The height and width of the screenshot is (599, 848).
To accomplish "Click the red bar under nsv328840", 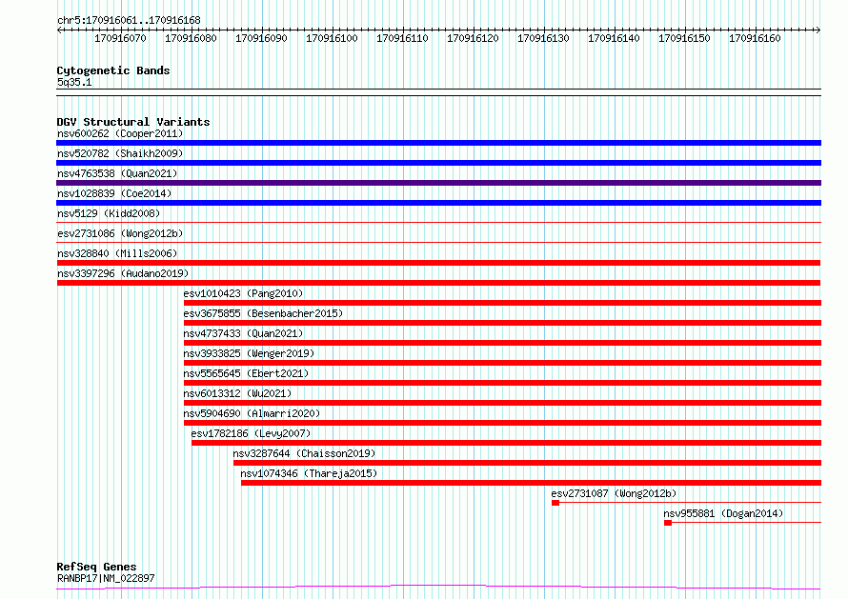I will (x=438, y=263).
